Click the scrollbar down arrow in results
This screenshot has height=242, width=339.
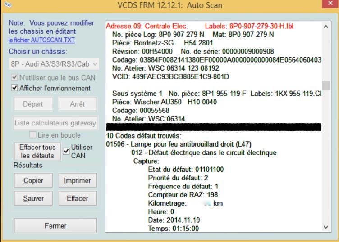326,227
